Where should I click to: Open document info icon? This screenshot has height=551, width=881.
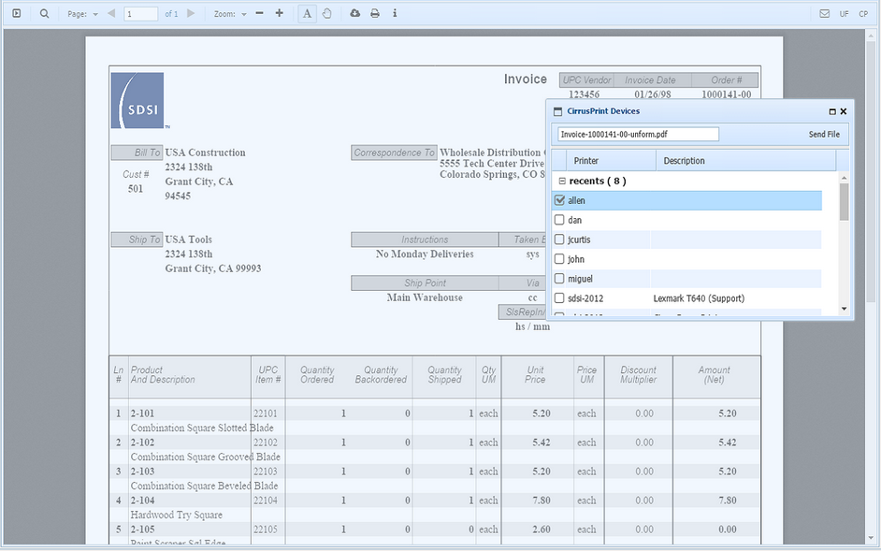click(x=395, y=14)
